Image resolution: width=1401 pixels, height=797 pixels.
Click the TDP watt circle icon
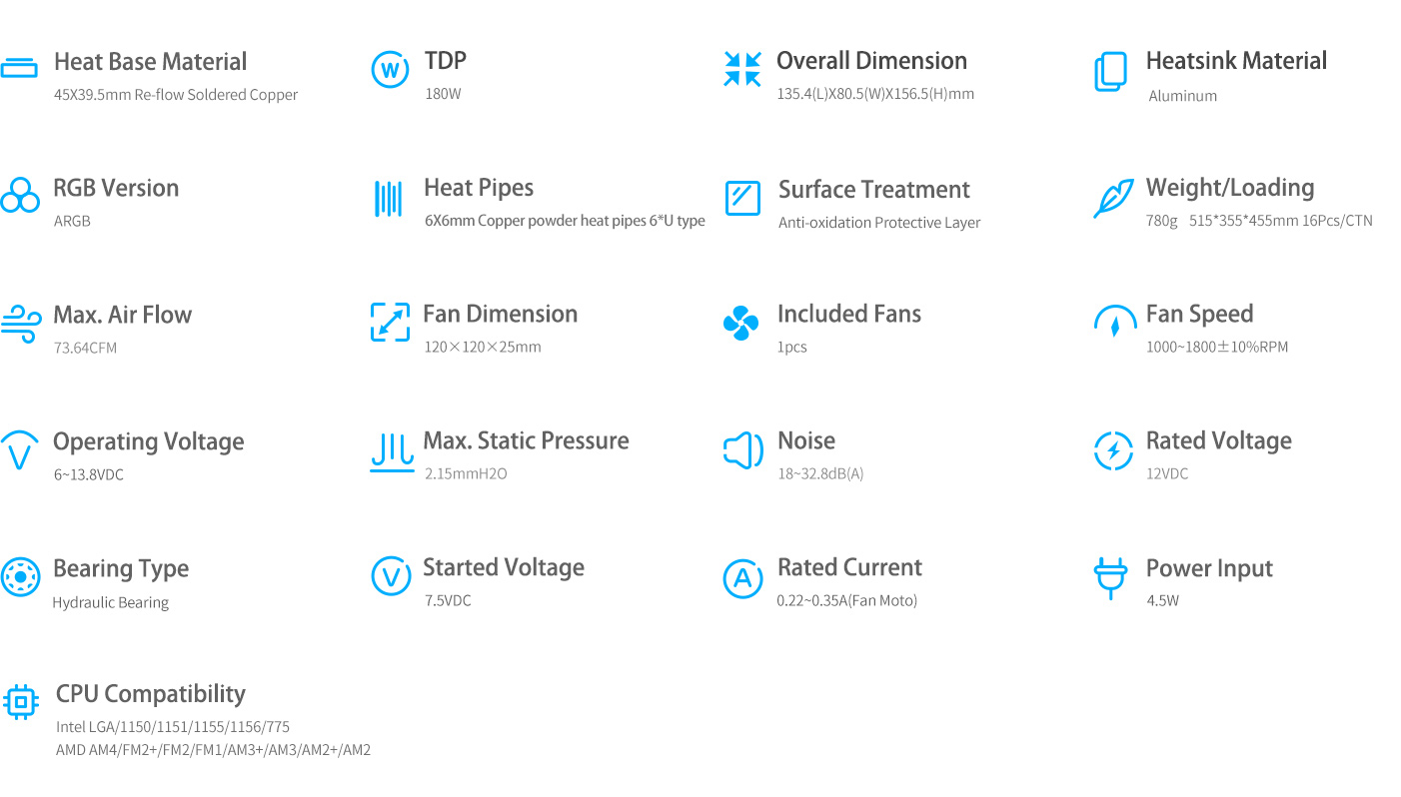(x=390, y=70)
